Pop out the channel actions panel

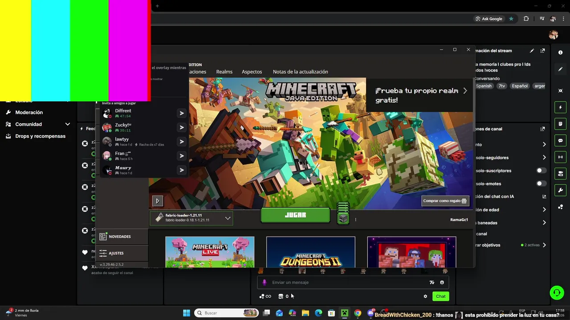[542, 129]
